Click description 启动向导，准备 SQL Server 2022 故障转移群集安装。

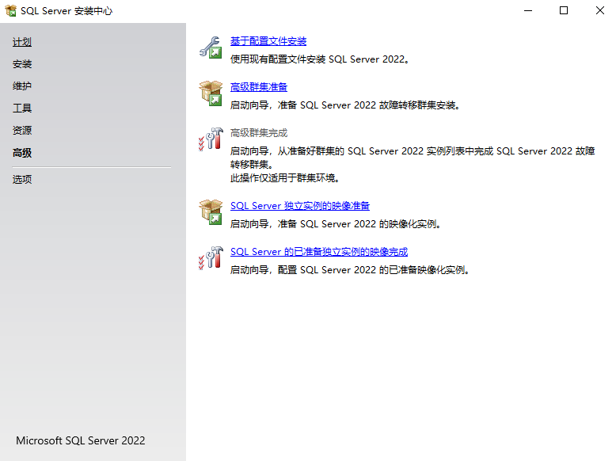tap(345, 105)
